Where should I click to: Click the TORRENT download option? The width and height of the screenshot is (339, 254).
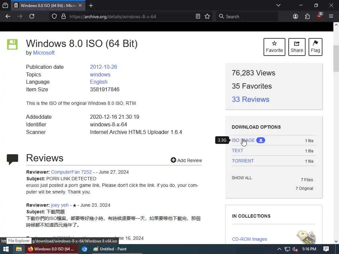click(243, 161)
